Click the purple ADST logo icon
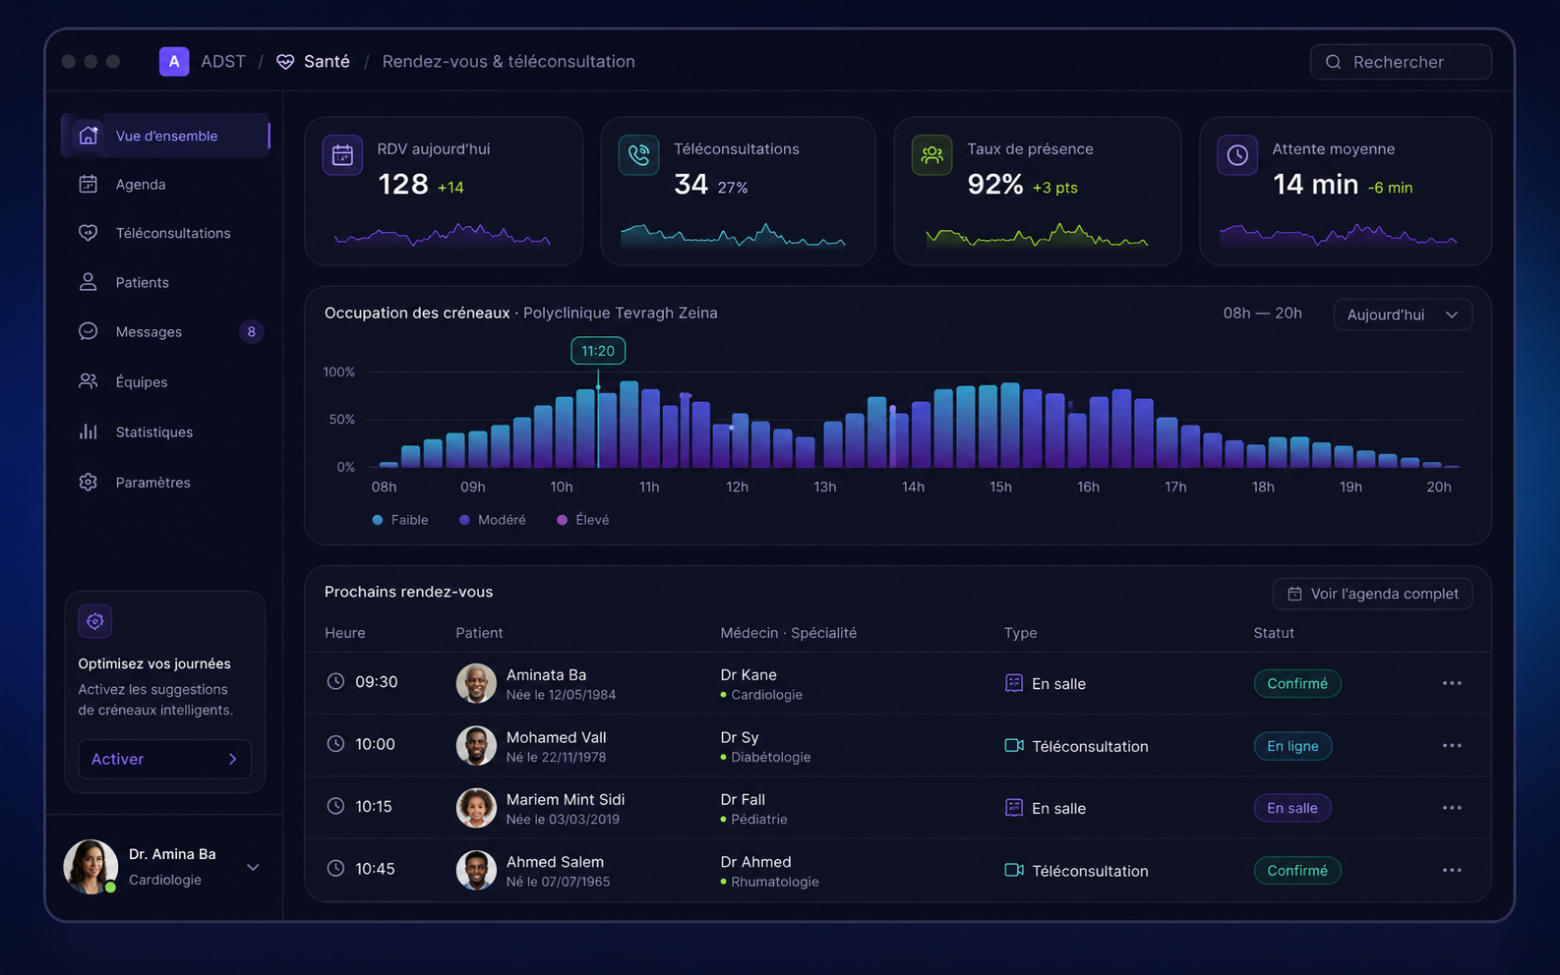The height and width of the screenshot is (975, 1560). click(x=174, y=61)
